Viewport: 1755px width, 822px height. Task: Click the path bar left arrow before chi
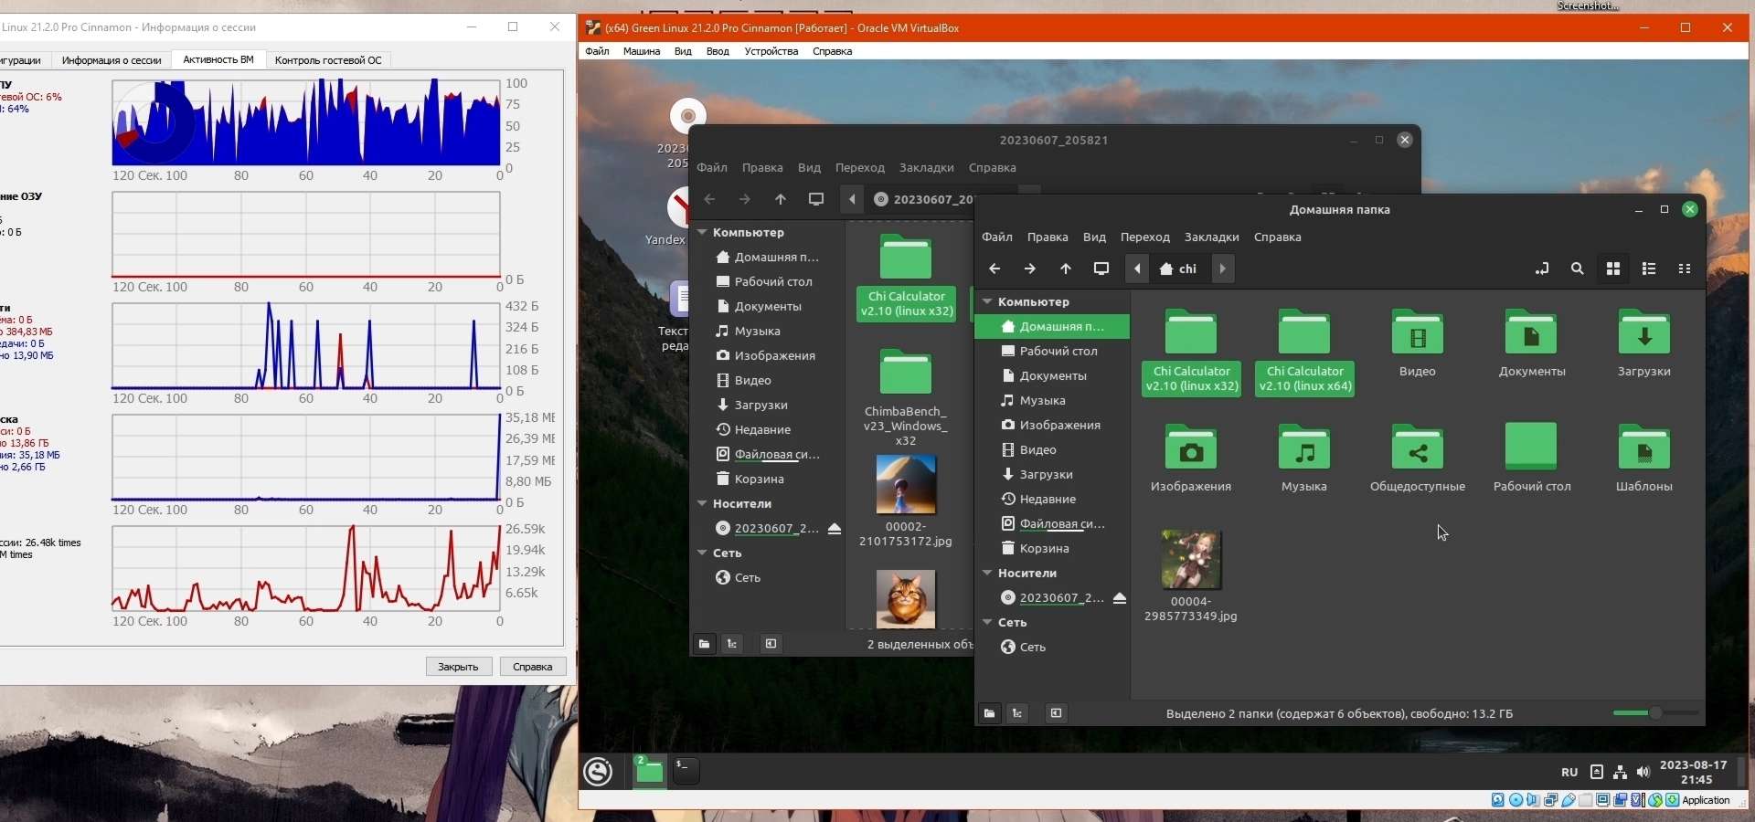pos(1137,269)
